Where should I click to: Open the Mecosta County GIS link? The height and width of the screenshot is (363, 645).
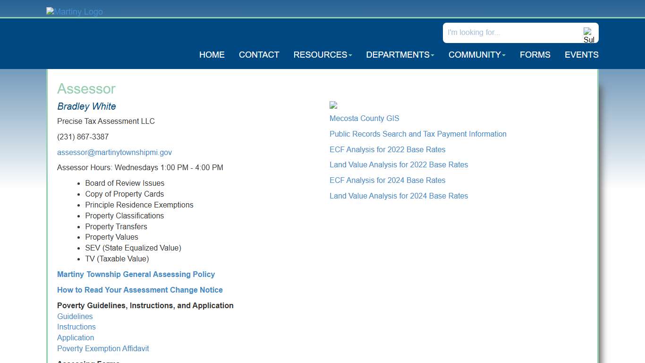(x=364, y=119)
